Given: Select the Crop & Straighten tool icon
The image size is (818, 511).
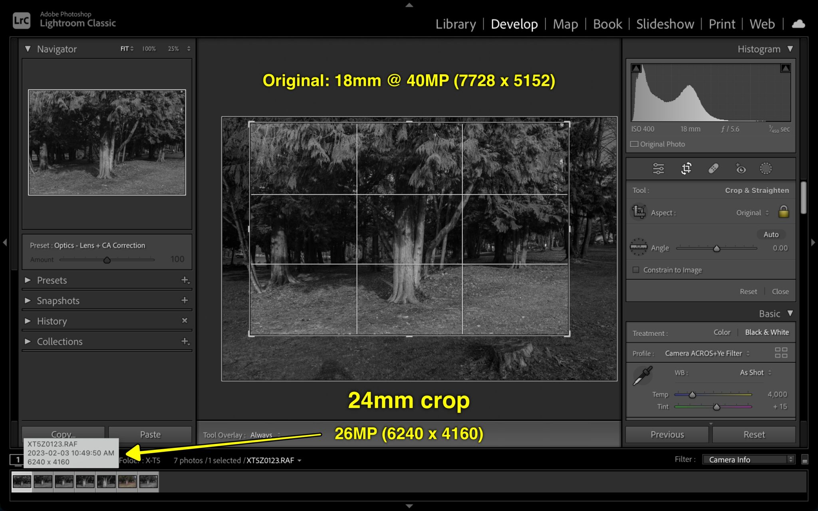Looking at the screenshot, I should coord(685,168).
